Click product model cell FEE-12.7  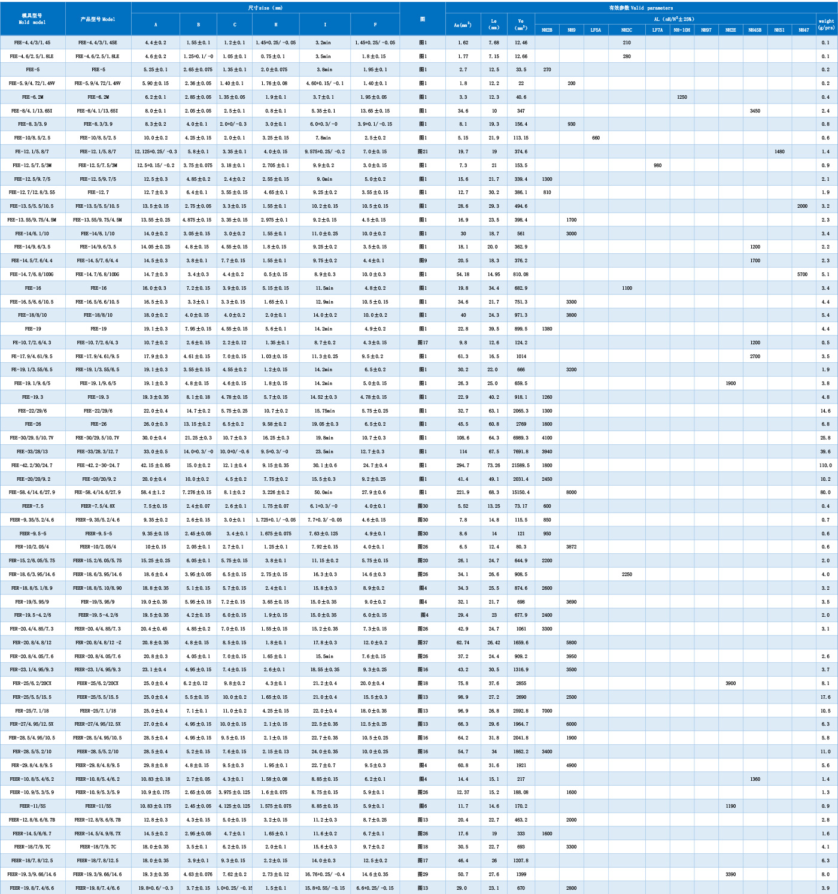pyautogui.click(x=98, y=192)
